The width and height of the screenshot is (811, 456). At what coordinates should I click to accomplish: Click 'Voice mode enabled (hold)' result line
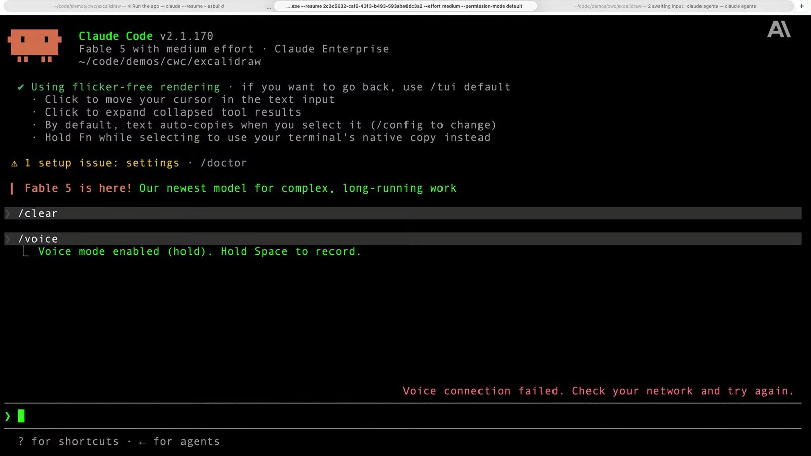(x=200, y=252)
